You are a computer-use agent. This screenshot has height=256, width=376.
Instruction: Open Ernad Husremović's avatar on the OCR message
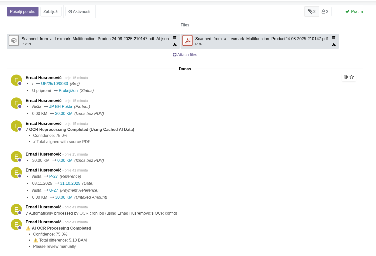(x=16, y=126)
